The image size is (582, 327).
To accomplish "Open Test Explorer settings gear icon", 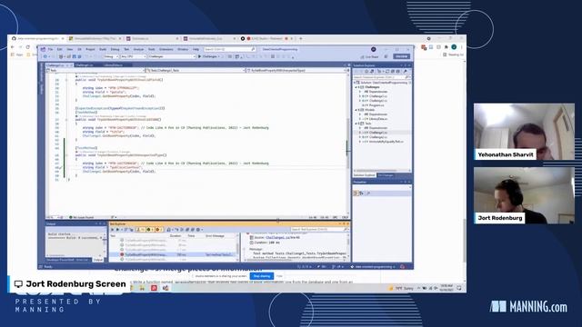I will tap(198, 230).
